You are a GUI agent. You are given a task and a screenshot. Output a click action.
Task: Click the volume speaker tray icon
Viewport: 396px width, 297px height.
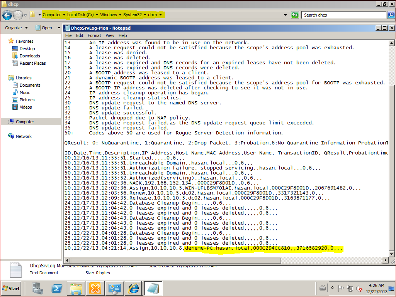[x=359, y=288]
